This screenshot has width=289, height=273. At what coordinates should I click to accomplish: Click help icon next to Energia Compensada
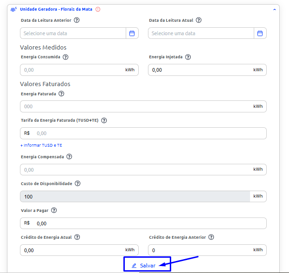point(69,156)
